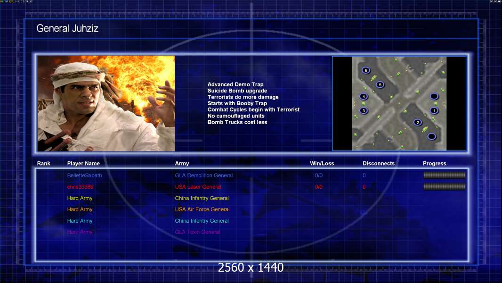Click the Win/Loss column header
Viewport: 502px width, 283px height.
tap(322, 164)
